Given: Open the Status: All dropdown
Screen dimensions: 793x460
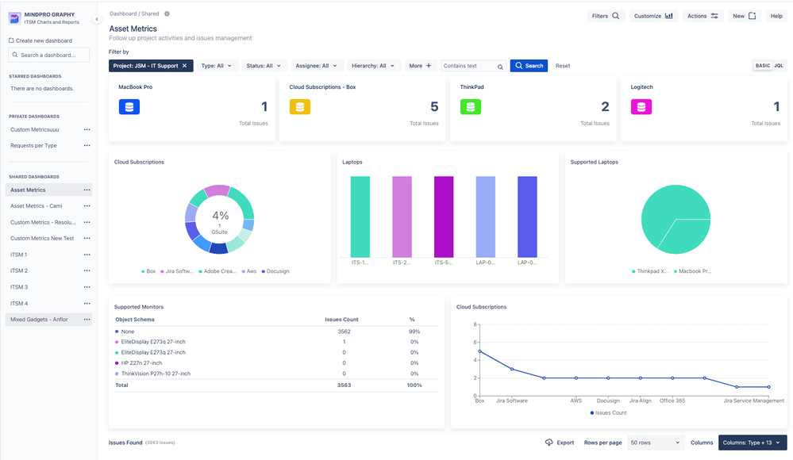Looking at the screenshot, I should coord(263,66).
